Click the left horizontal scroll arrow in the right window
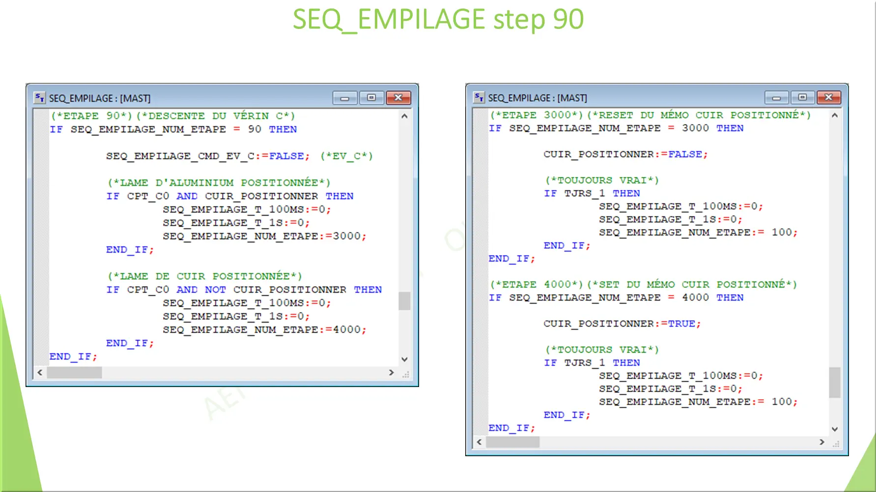Screen dimensions: 876x492 click(478, 442)
